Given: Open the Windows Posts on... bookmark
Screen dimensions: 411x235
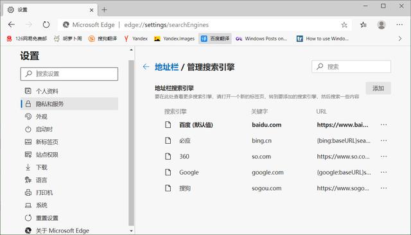Looking at the screenshot, I should tap(261, 39).
